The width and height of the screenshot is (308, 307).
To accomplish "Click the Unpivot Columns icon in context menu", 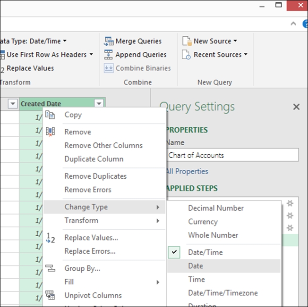I will 50,295.
